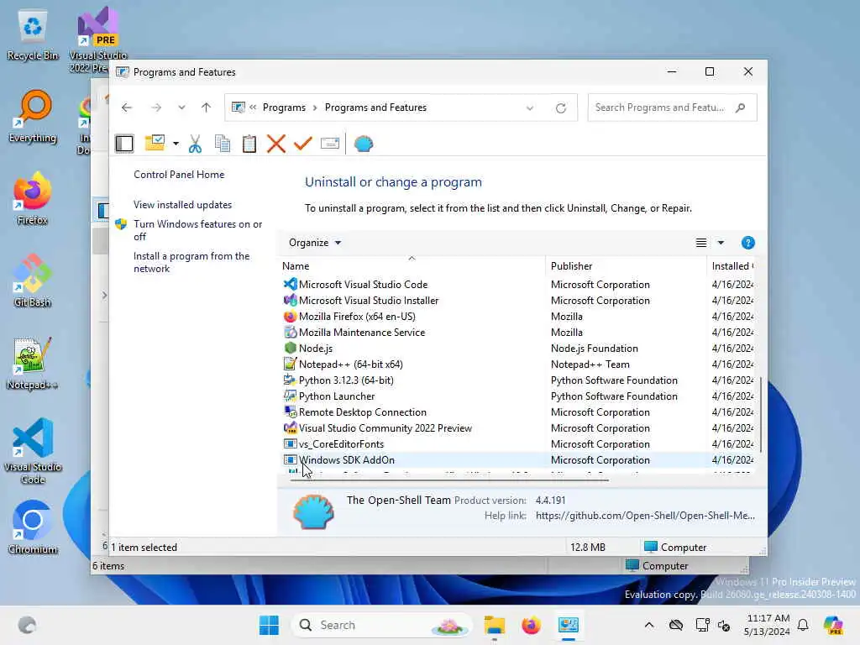Open Open-Shell settings shell icon in toolbar
860x645 pixels.
(363, 144)
